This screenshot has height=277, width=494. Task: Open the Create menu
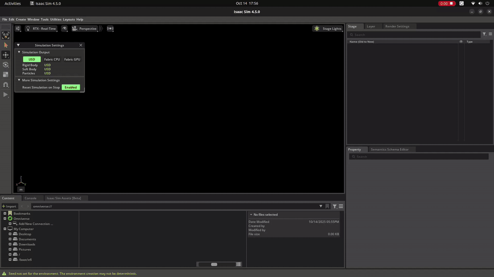[21, 19]
